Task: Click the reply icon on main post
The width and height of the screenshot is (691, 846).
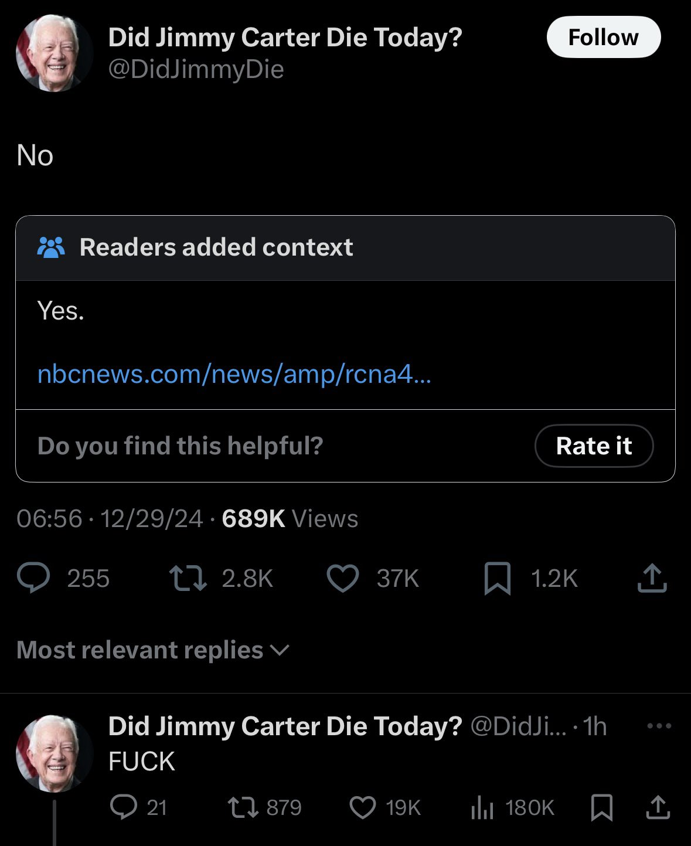Action: (33, 578)
